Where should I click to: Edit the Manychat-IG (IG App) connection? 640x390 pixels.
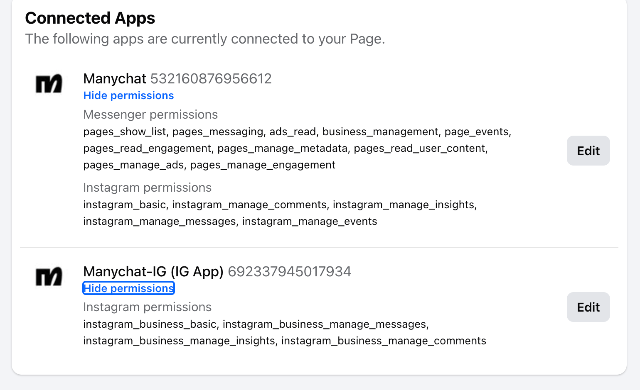pos(588,307)
